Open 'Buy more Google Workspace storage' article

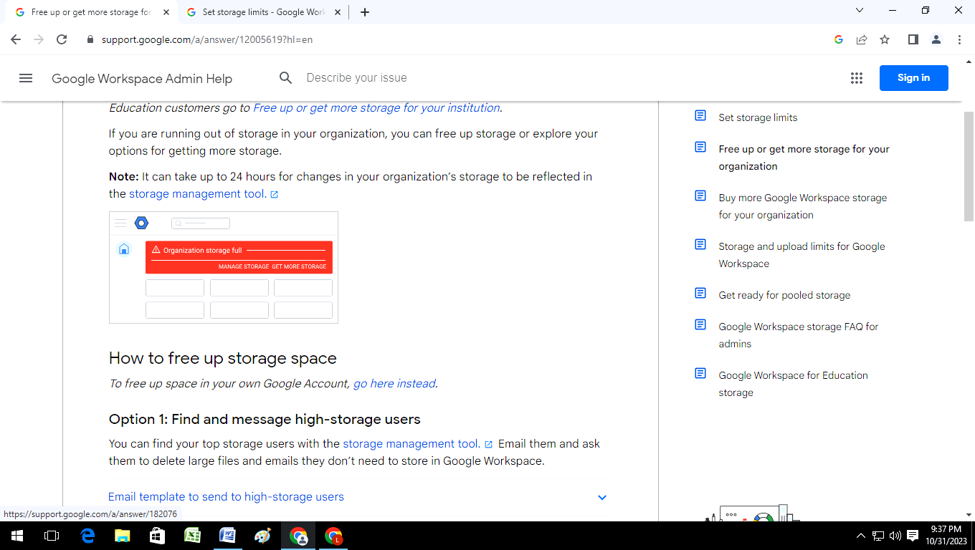click(x=802, y=206)
